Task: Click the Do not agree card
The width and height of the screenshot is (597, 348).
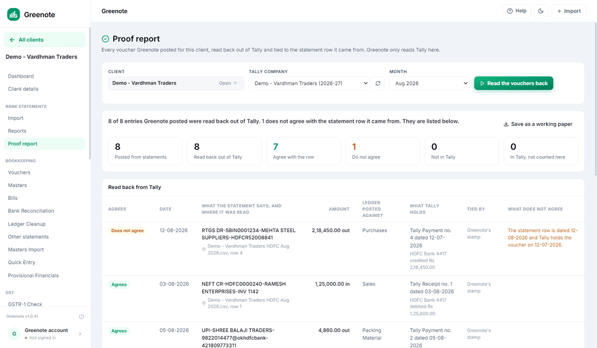Action: tap(383, 151)
